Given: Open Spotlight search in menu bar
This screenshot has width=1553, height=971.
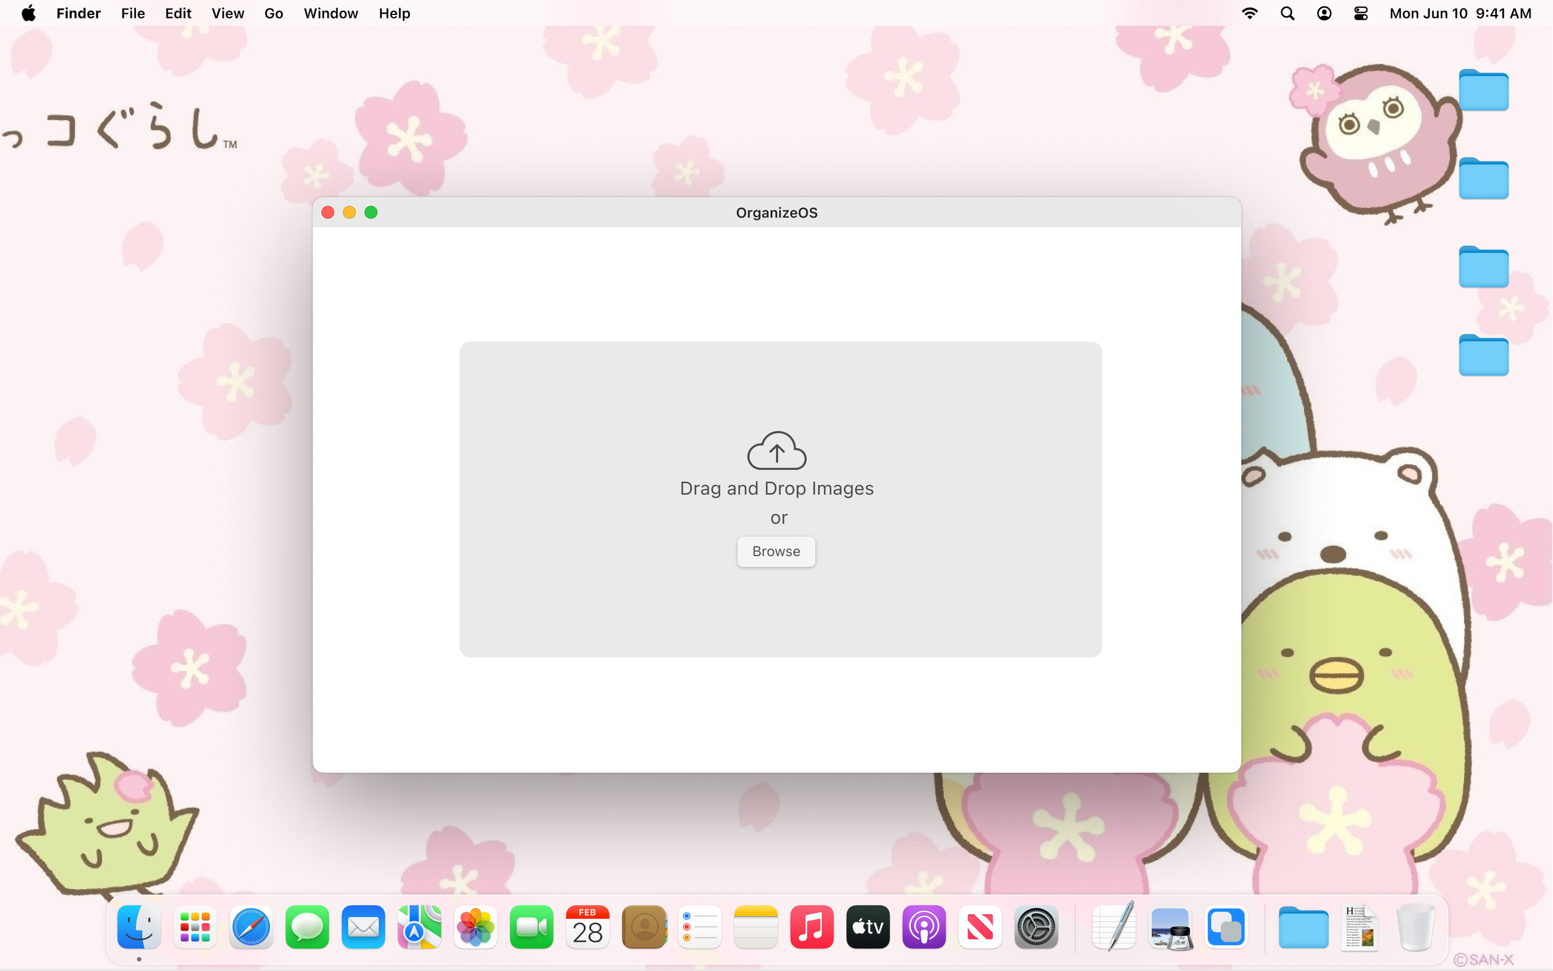Looking at the screenshot, I should pyautogui.click(x=1287, y=14).
